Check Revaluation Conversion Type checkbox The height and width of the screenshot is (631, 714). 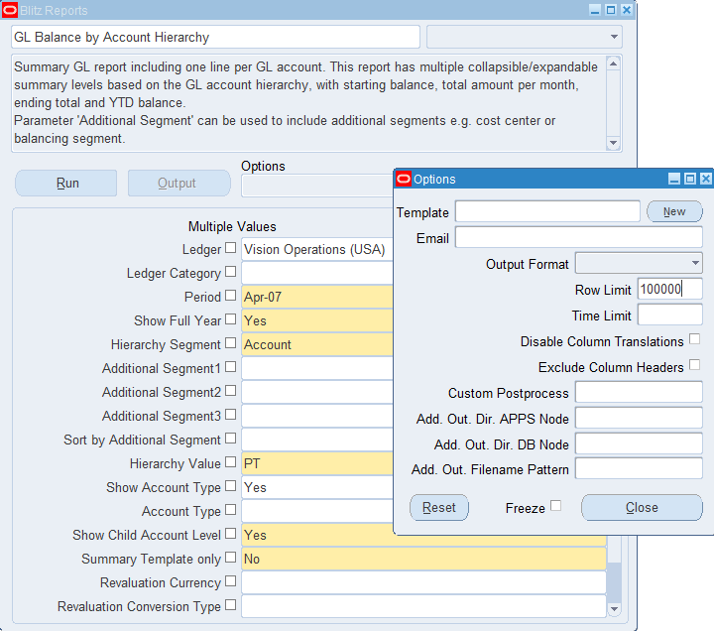click(231, 604)
